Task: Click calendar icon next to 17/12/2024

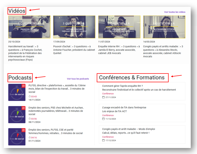Action: (104, 140)
